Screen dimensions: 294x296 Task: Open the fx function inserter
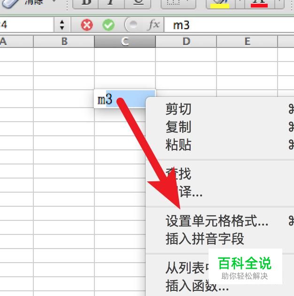click(154, 25)
